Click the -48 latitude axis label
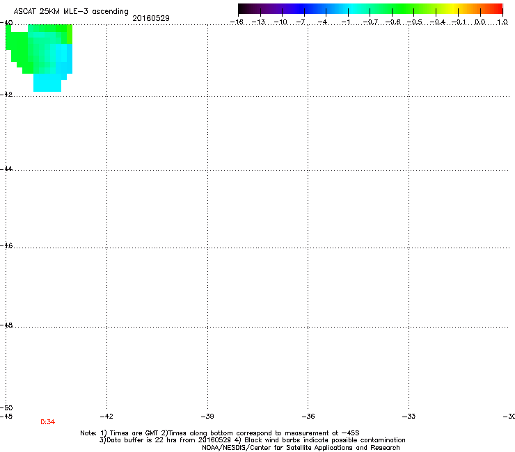The height and width of the screenshot is (452, 515). tap(6, 325)
